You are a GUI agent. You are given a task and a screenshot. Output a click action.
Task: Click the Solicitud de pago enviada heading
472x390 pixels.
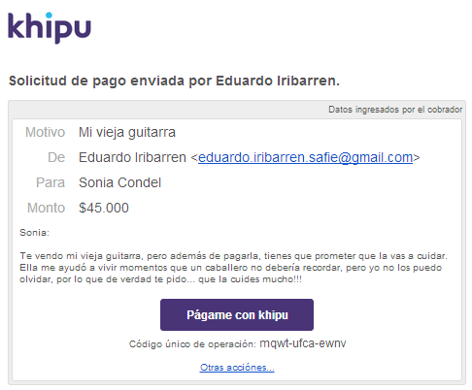point(174,81)
